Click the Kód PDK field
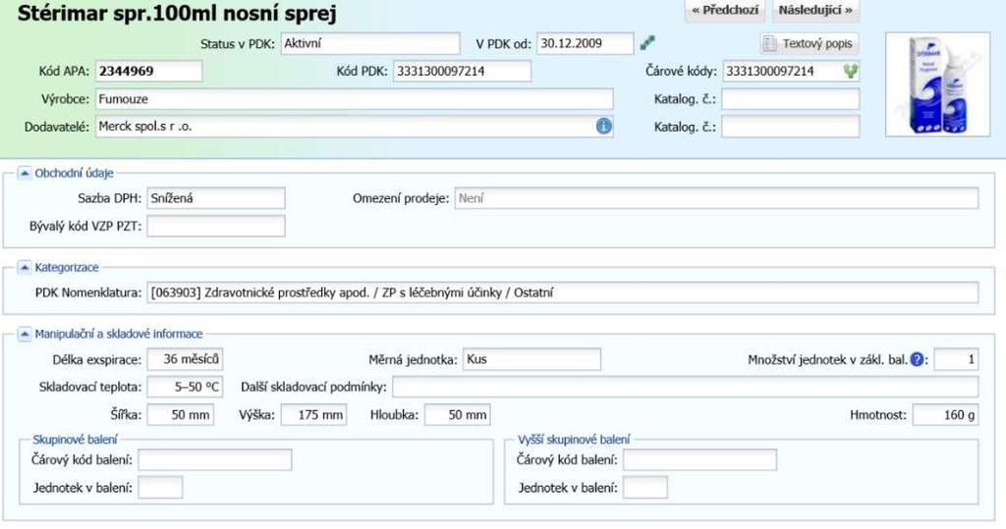The width and height of the screenshot is (1006, 529). [462, 72]
